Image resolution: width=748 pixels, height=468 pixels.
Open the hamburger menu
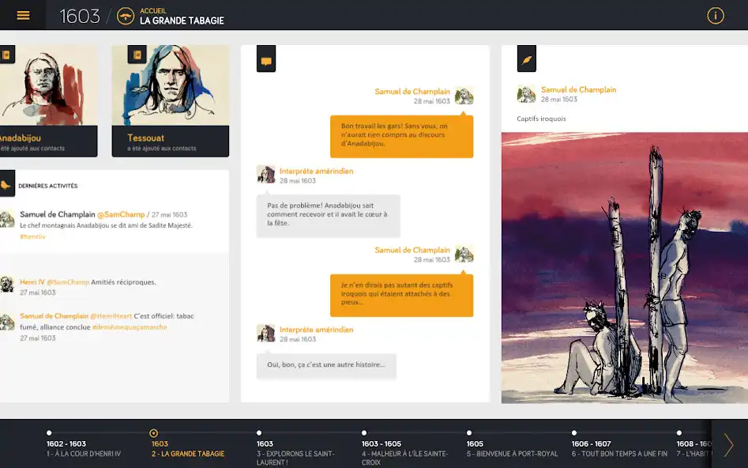[x=23, y=15]
